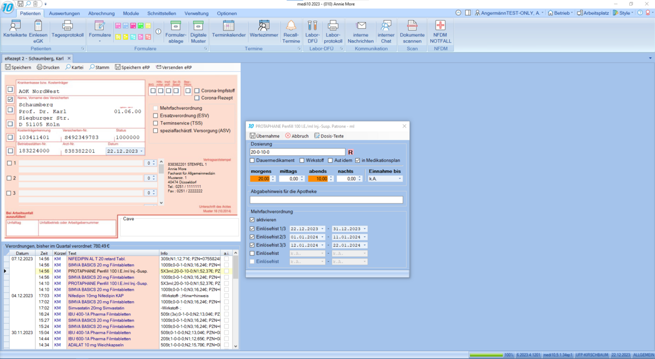Uncheck the aktivieren Mehrfachverordnung checkbox
This screenshot has height=359, width=655.
pyautogui.click(x=252, y=220)
